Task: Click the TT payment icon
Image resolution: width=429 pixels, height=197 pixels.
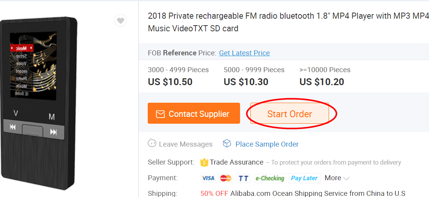Action: (x=243, y=178)
